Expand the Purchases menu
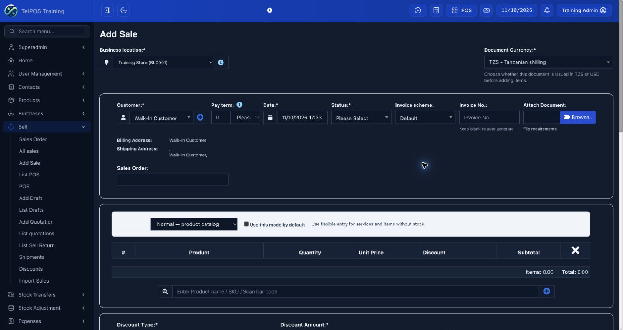 click(47, 114)
